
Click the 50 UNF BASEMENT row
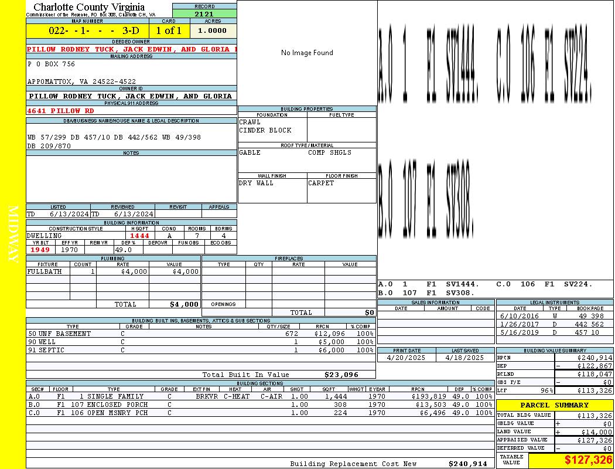click(x=201, y=334)
